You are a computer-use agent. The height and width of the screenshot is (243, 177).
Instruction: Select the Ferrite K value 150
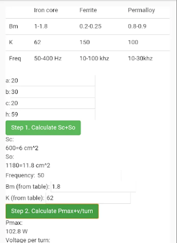[85, 42]
